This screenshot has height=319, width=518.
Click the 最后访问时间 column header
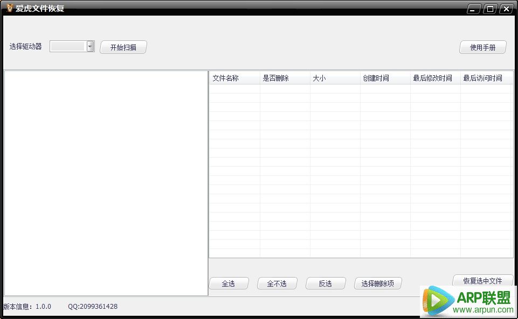pyautogui.click(x=486, y=79)
